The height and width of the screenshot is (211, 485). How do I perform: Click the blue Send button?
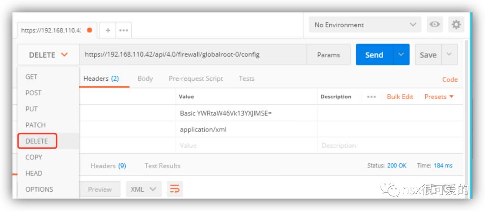click(374, 54)
